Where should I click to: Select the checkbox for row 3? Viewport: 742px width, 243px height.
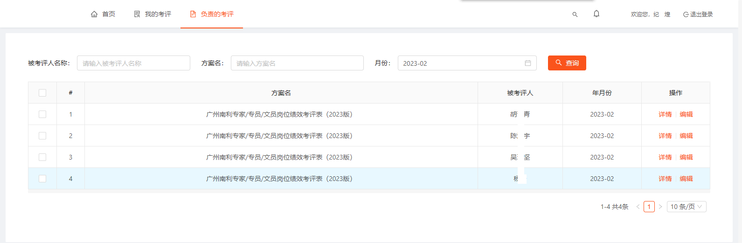coord(42,157)
